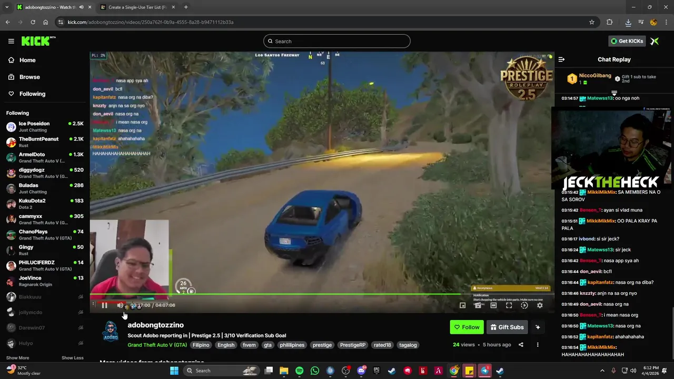The width and height of the screenshot is (674, 379).
Task: Mute the tab via the speaker icon
Action: (x=81, y=7)
